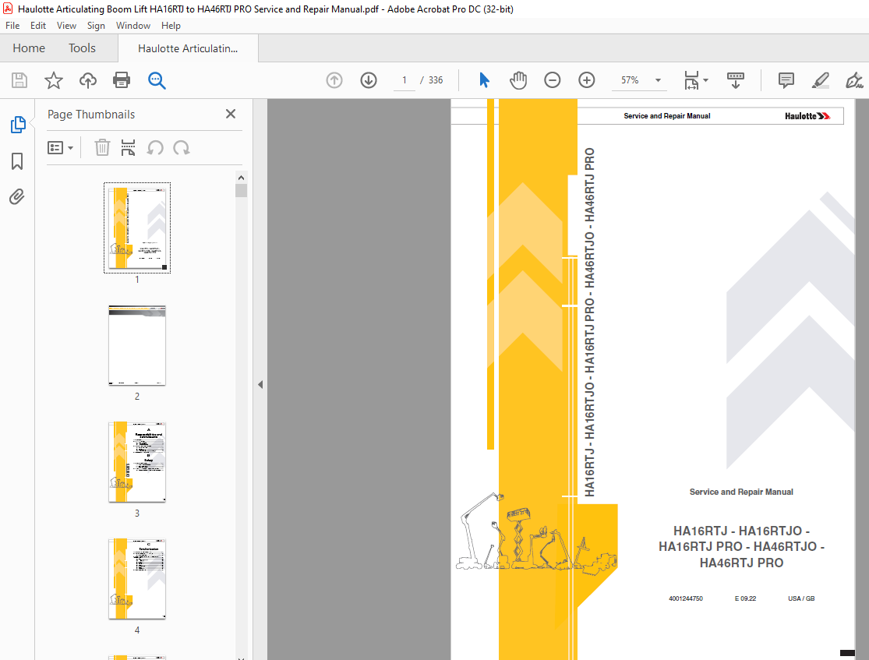Image resolution: width=869 pixels, height=660 pixels.
Task: Open the Read Mode keyboard toolbar icon
Action: (736, 80)
